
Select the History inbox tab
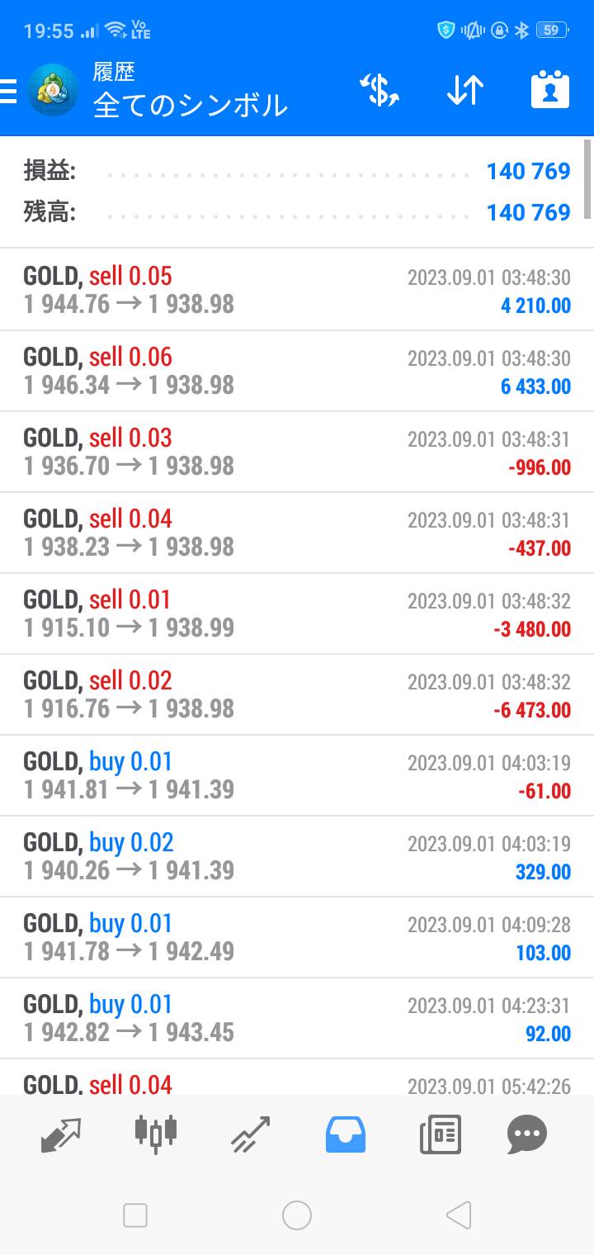click(346, 1134)
